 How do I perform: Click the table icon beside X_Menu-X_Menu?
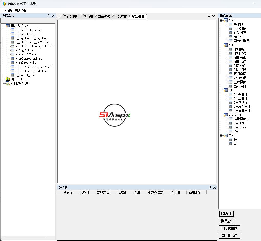coord(13,54)
